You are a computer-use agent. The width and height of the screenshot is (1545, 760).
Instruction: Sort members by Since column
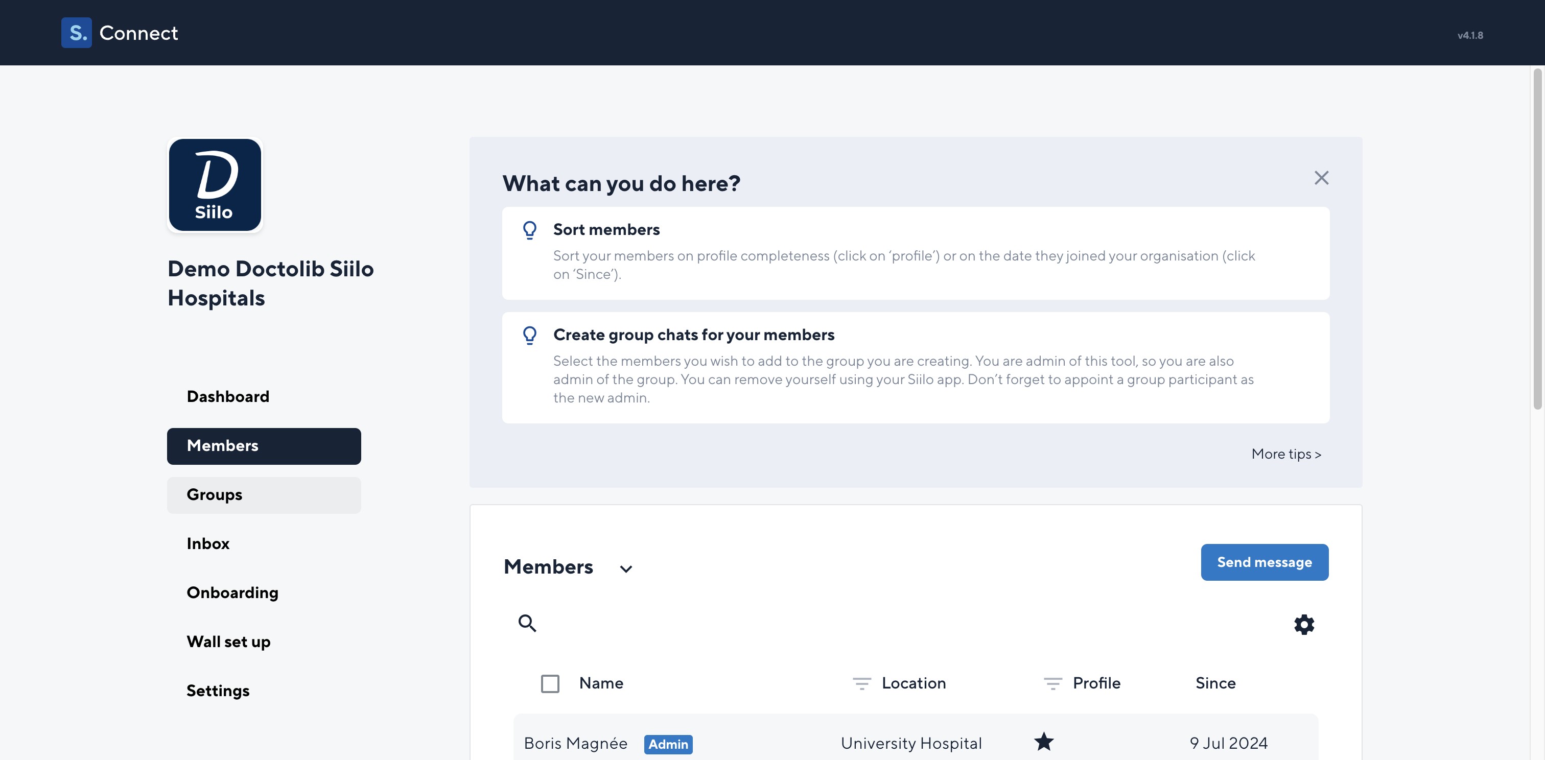point(1215,683)
